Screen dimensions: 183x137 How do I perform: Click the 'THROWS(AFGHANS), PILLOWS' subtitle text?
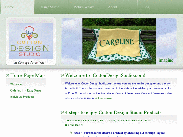pos(110,123)
